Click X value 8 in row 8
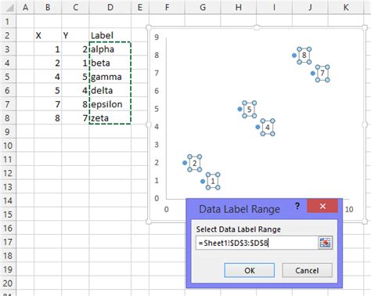The image size is (371, 296). coord(48,118)
